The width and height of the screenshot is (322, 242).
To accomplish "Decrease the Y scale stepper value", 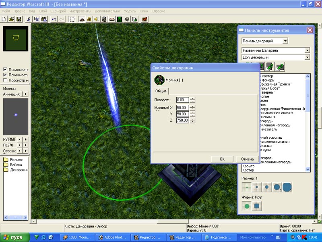I will tap(192, 115).
